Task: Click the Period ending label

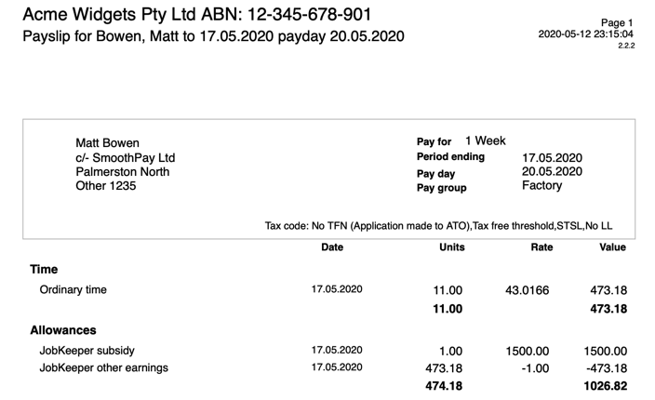Action: pos(450,157)
